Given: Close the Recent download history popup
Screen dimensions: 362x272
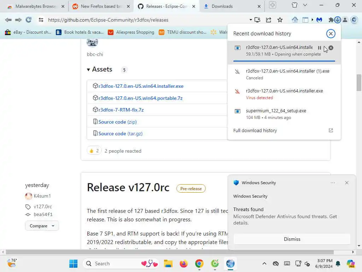Looking at the screenshot, I should pos(331,34).
